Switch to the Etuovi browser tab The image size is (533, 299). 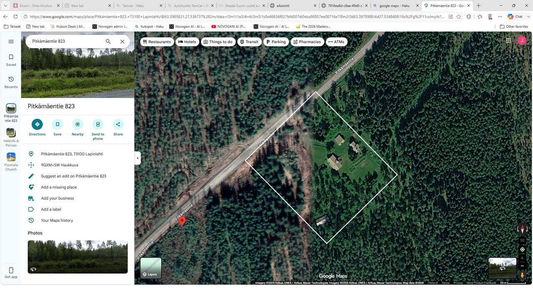[36, 6]
